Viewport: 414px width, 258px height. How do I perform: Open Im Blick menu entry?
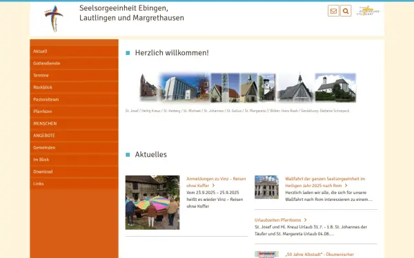point(75,160)
